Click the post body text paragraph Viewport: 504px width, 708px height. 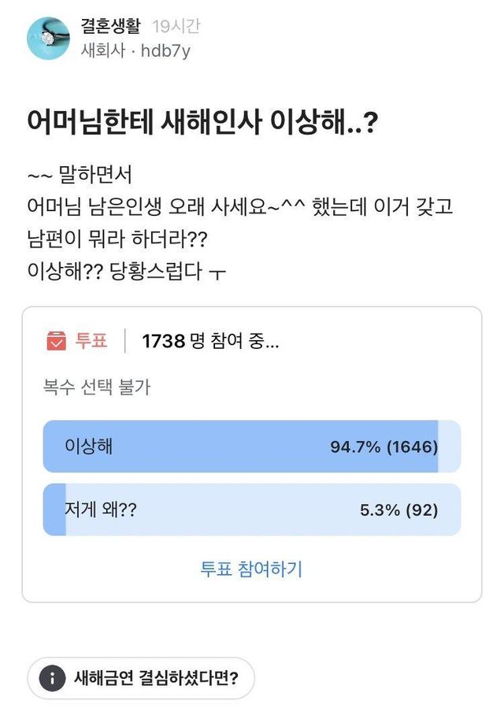coord(240,223)
